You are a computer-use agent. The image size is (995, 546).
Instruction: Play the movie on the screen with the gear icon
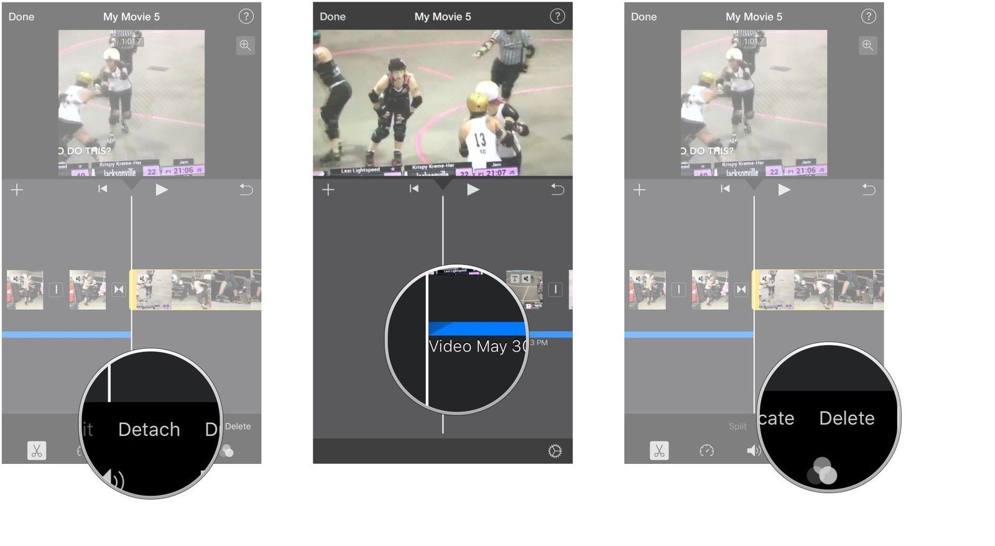click(473, 190)
